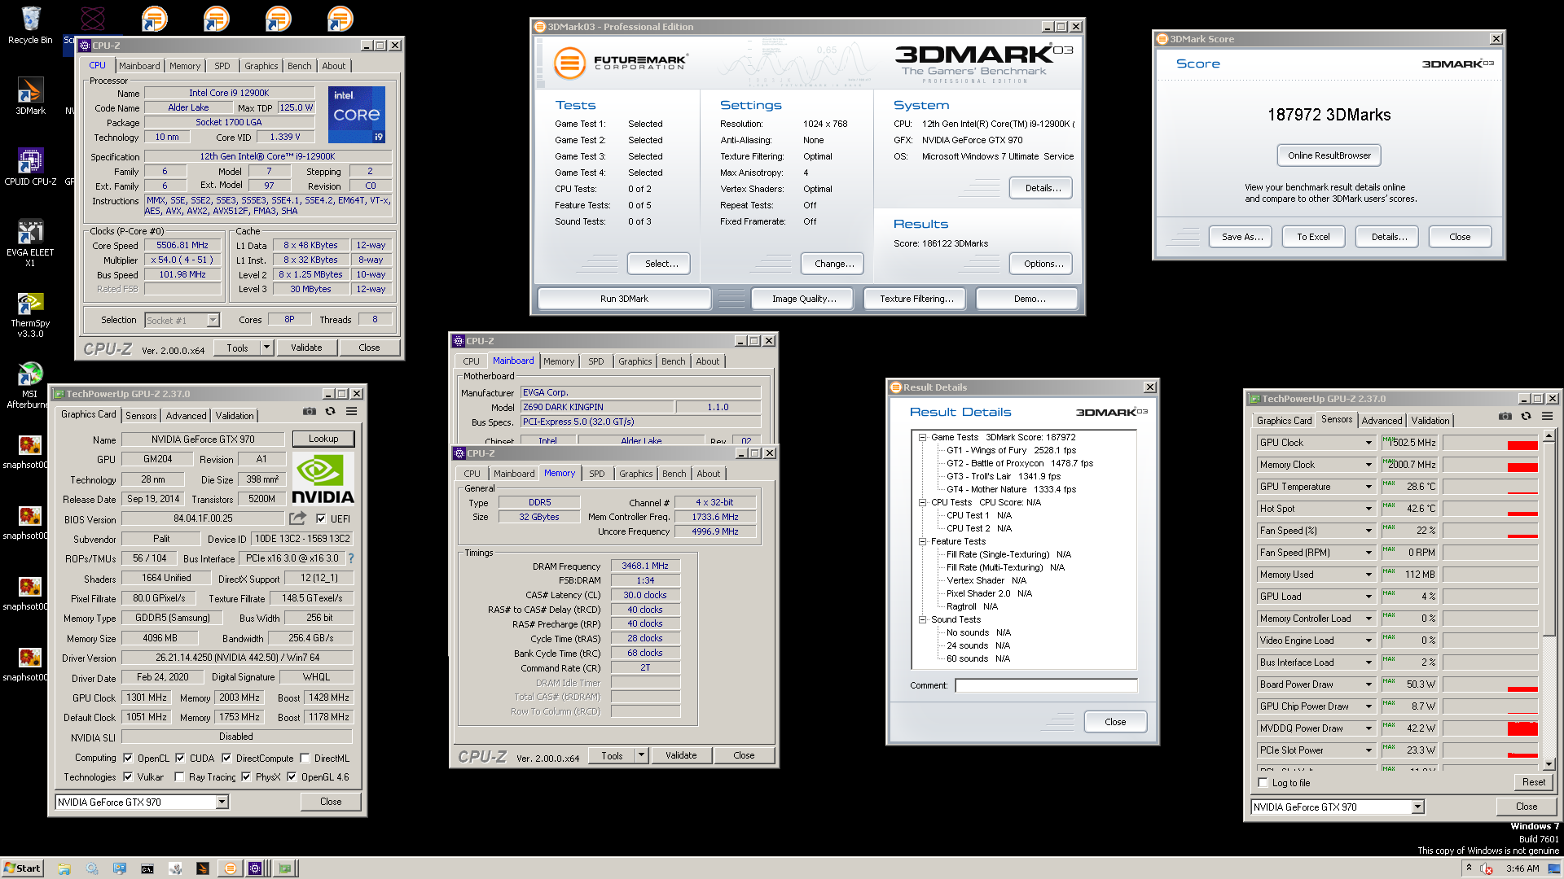Open the GPU Clock sensor dropdown

1368,443
